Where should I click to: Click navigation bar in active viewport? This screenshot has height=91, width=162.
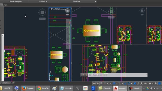pos(68,34)
